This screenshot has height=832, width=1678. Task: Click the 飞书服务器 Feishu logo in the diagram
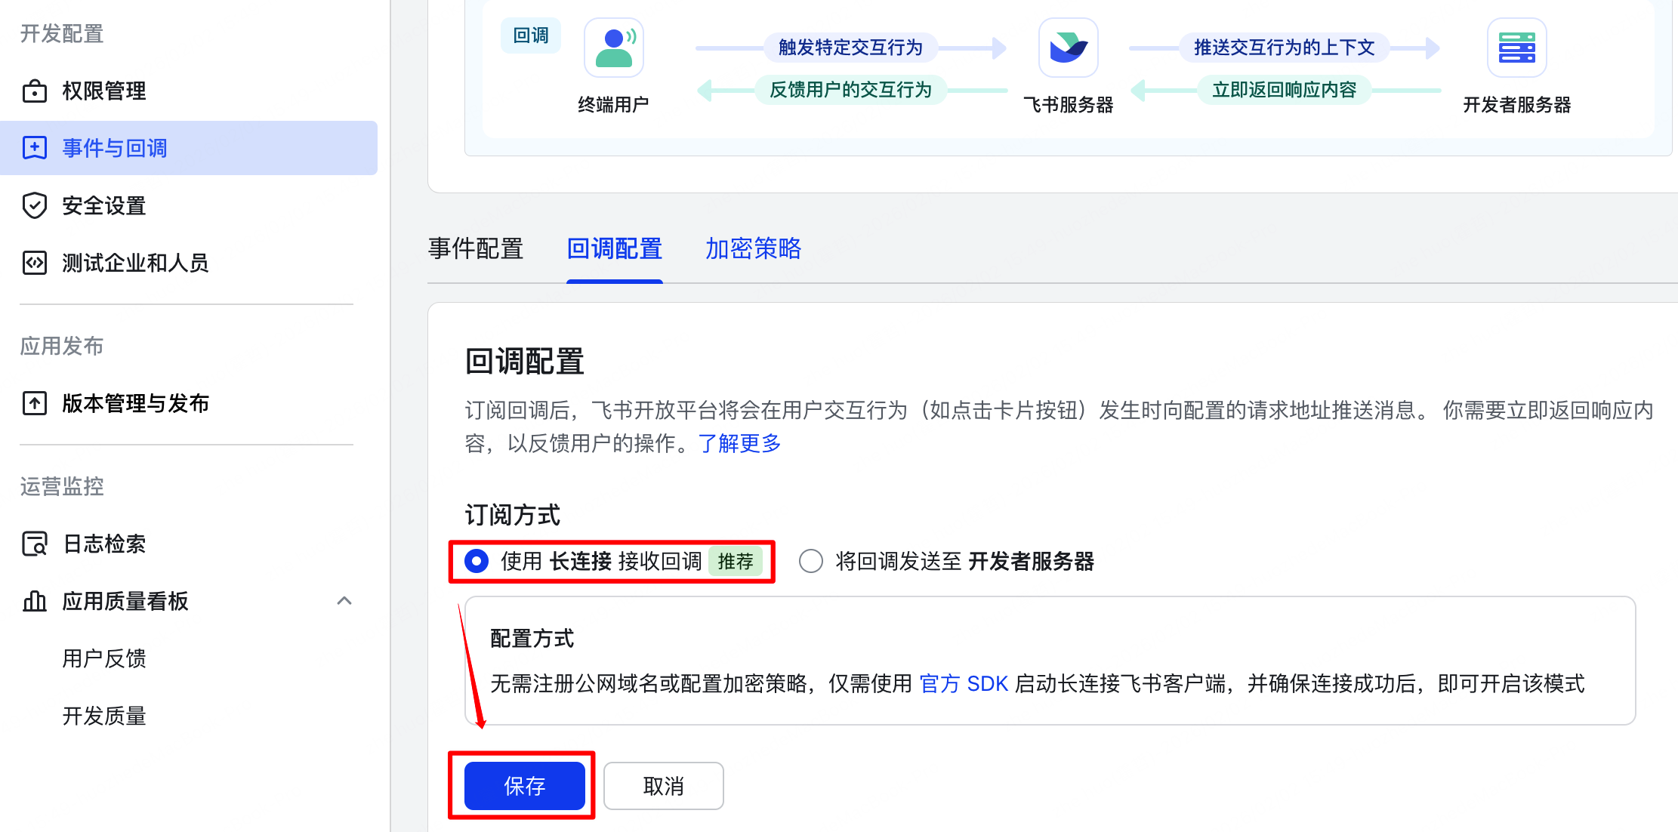click(1068, 48)
